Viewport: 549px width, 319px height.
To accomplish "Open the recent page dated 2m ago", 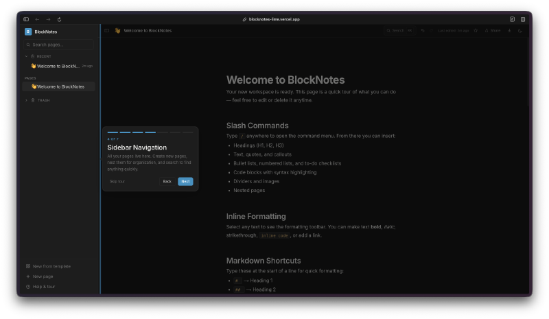I will pyautogui.click(x=58, y=66).
